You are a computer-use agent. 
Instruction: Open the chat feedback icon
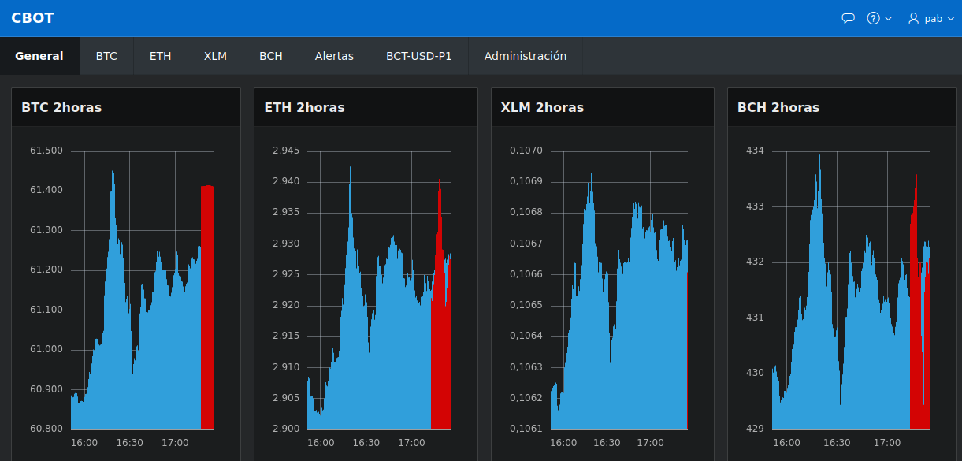tap(848, 17)
